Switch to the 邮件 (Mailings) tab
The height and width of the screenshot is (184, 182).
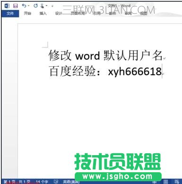pyautogui.click(x=113, y=13)
